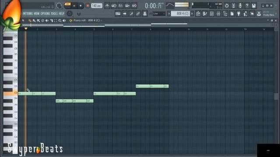Open the PATTERNS menu
This screenshot has height=157, width=280.
click(x=28, y=14)
